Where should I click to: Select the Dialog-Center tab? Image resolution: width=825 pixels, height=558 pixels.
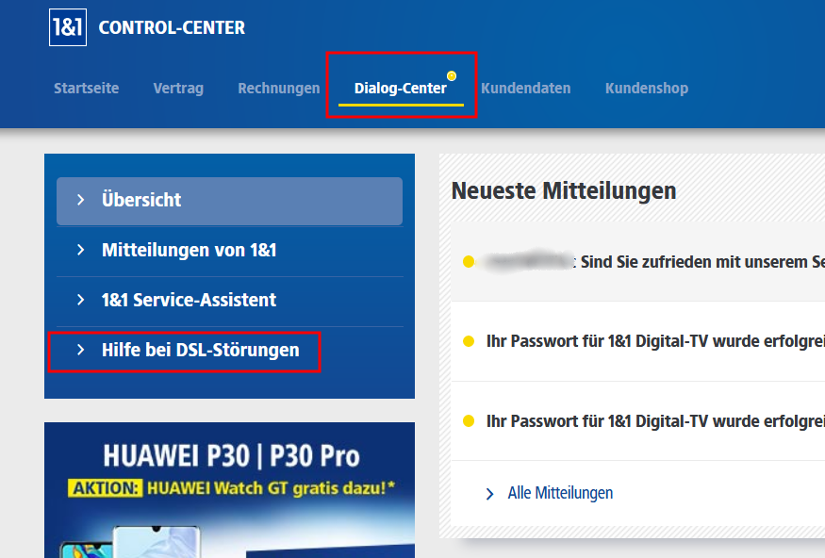(401, 88)
